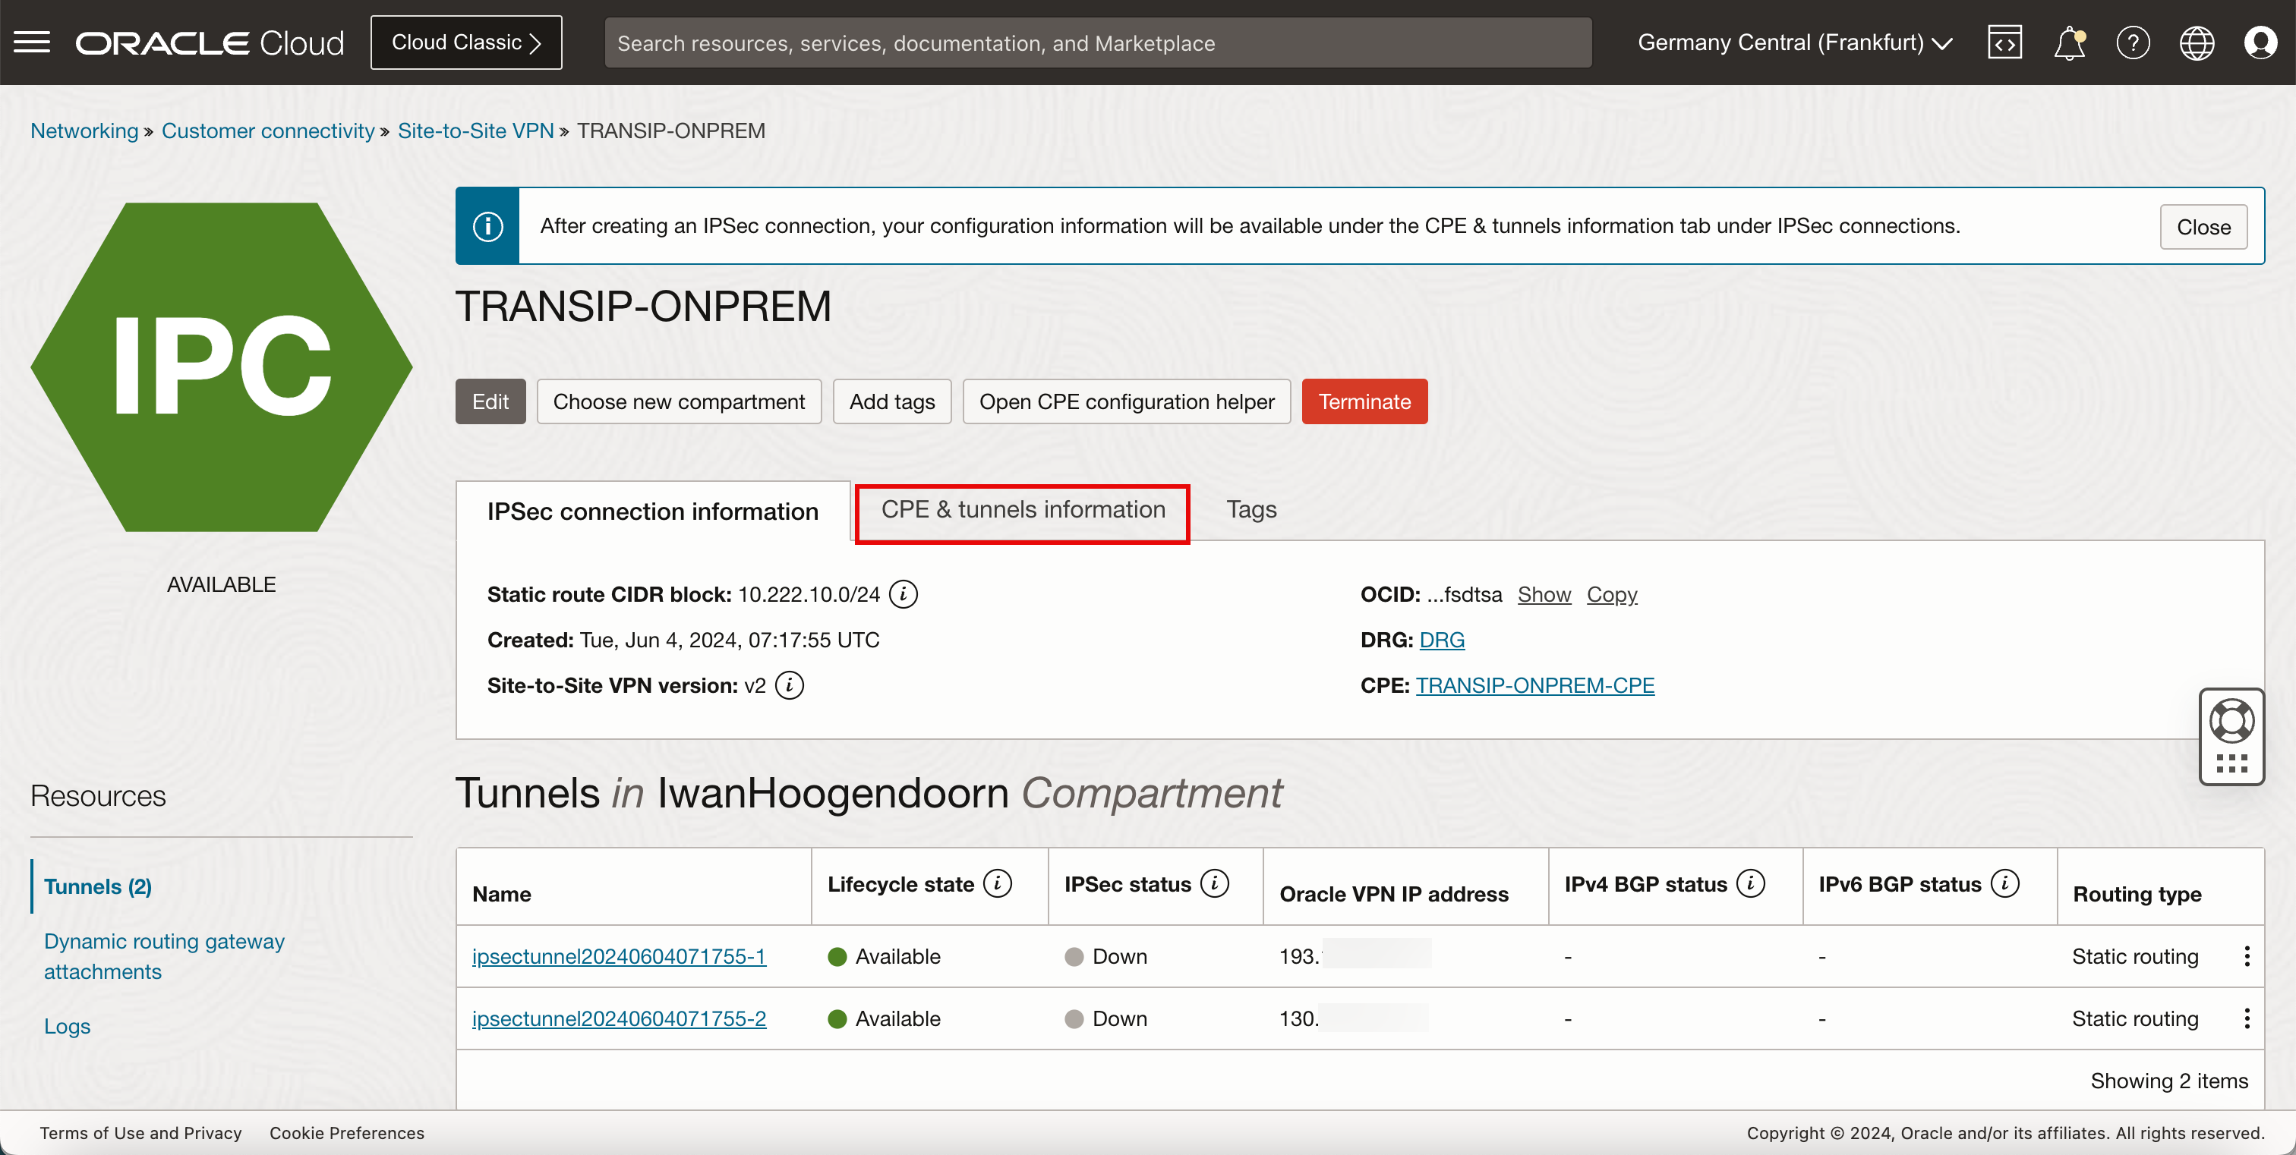The image size is (2296, 1155).
Task: Switch to the Tags tab
Action: pos(1250,509)
